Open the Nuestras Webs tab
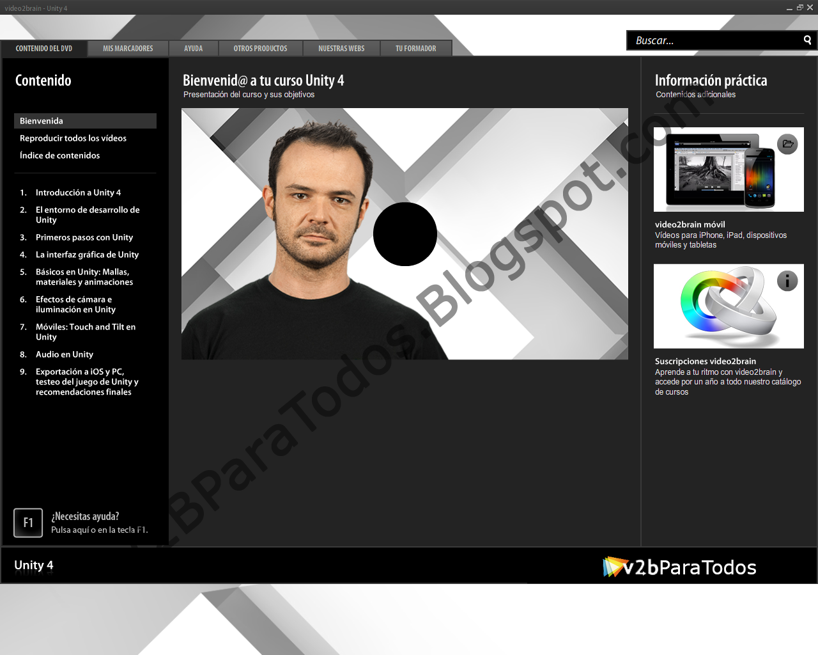The height and width of the screenshot is (655, 818). 341,49
